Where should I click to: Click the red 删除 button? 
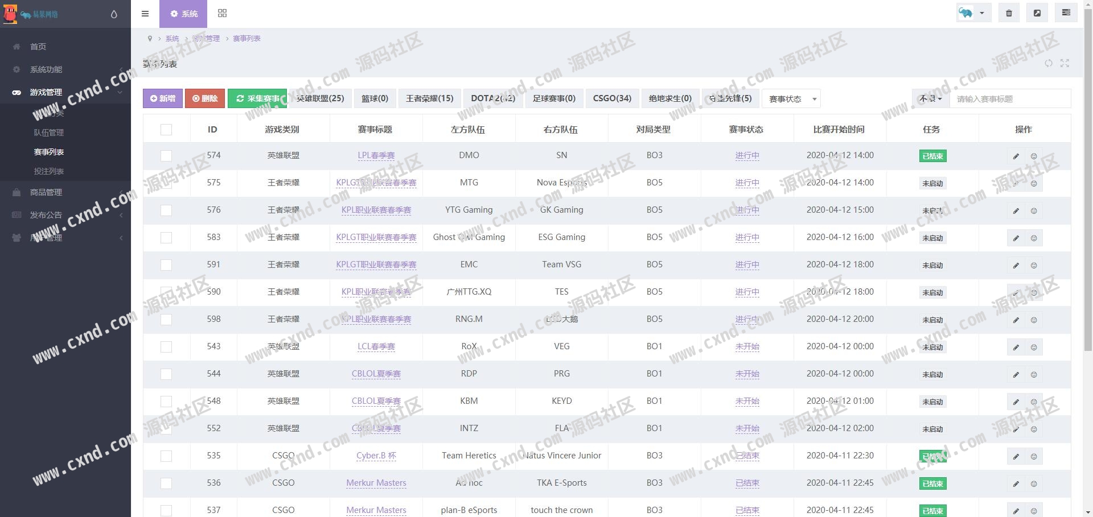pyautogui.click(x=205, y=98)
